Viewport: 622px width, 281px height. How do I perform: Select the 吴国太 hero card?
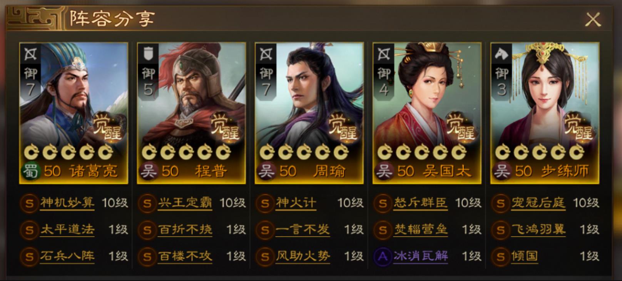(427, 113)
